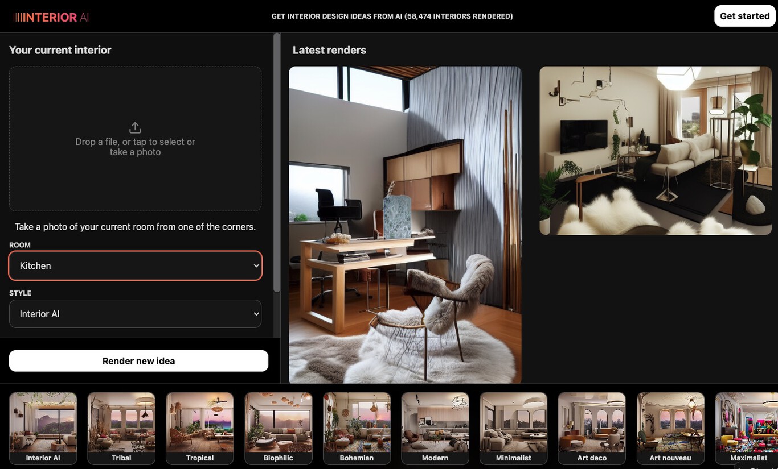Choose the Tropical style thumbnail
The image size is (778, 469).
[x=200, y=428]
